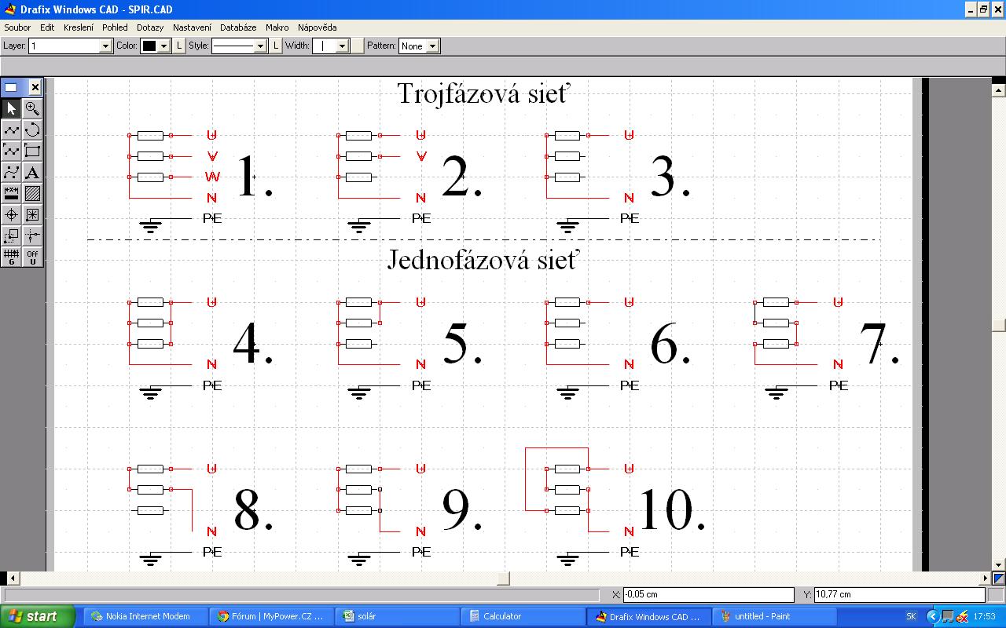Click the number 4. label in drawing

[x=253, y=343]
